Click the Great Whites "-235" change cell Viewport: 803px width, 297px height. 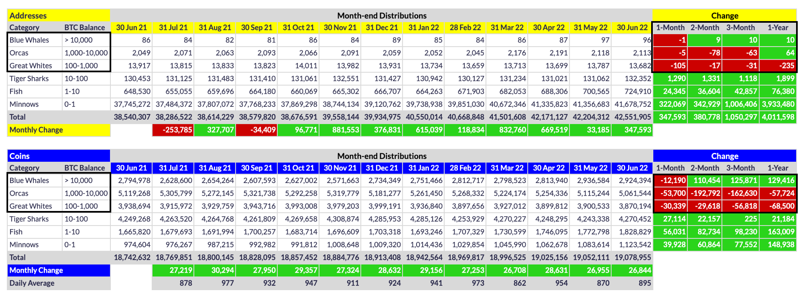tap(778, 66)
